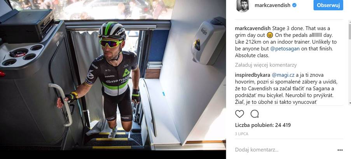
Task: Click the comments scrollbar thumb
Action: point(350,31)
